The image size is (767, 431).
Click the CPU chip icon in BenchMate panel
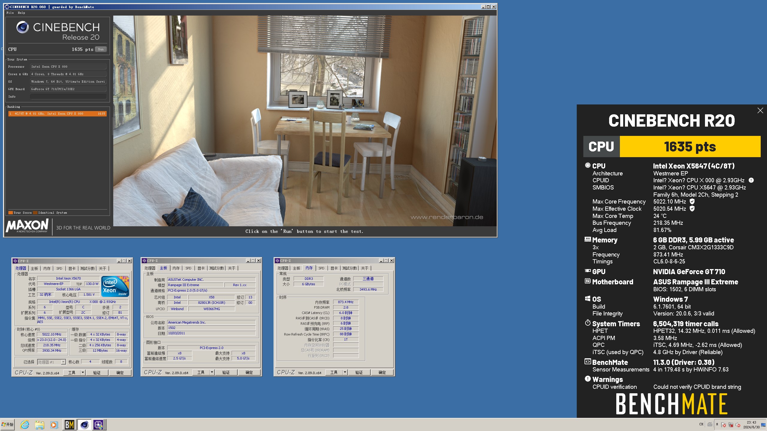coord(588,166)
